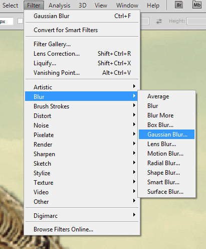Choose Convert for Smart Filters

click(82, 30)
